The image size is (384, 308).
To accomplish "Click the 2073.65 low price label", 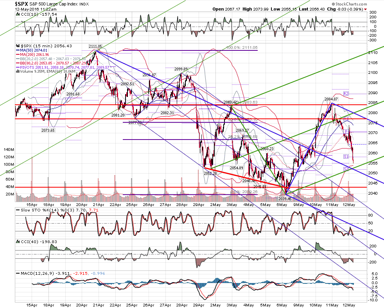I will click(x=48, y=130).
